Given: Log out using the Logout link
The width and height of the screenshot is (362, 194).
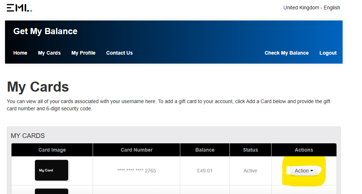Looking at the screenshot, I should pos(328,53).
